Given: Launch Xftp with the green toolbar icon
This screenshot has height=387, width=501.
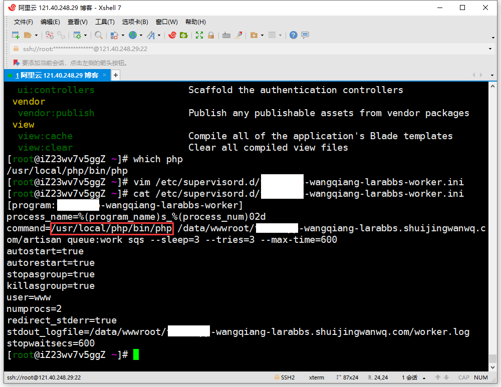Looking at the screenshot, I should (184, 35).
